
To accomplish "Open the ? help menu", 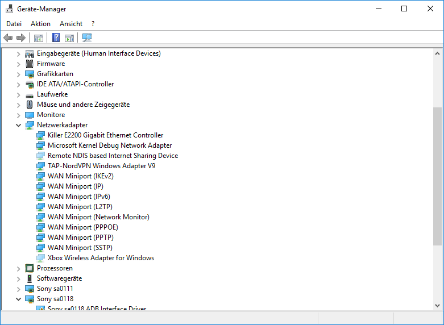I will [93, 24].
